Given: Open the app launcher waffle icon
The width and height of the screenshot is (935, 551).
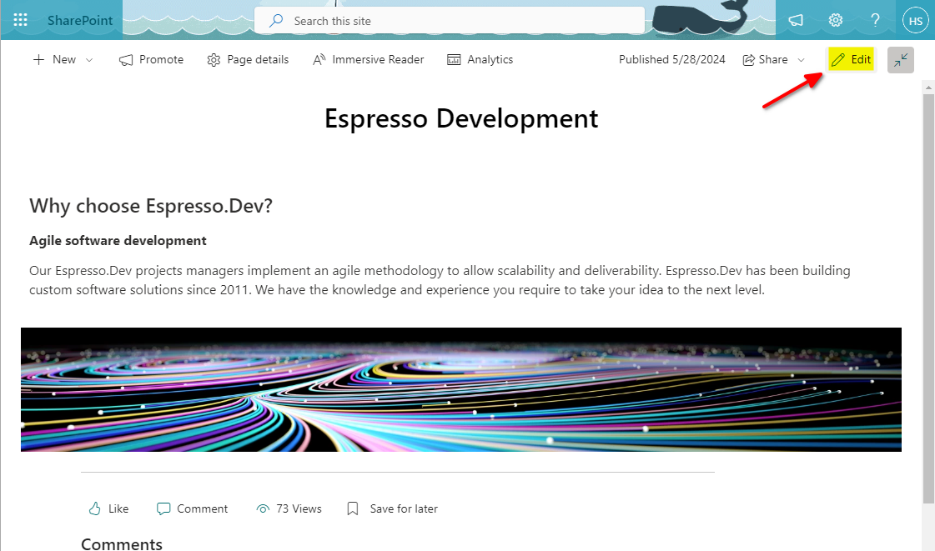Looking at the screenshot, I should (x=21, y=20).
